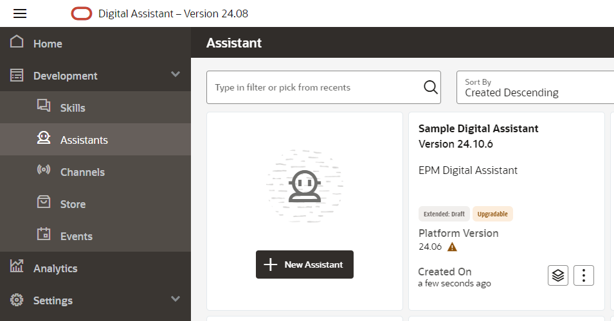614x321 pixels.
Task: Click the Oracle logo icon
Action: [82, 13]
